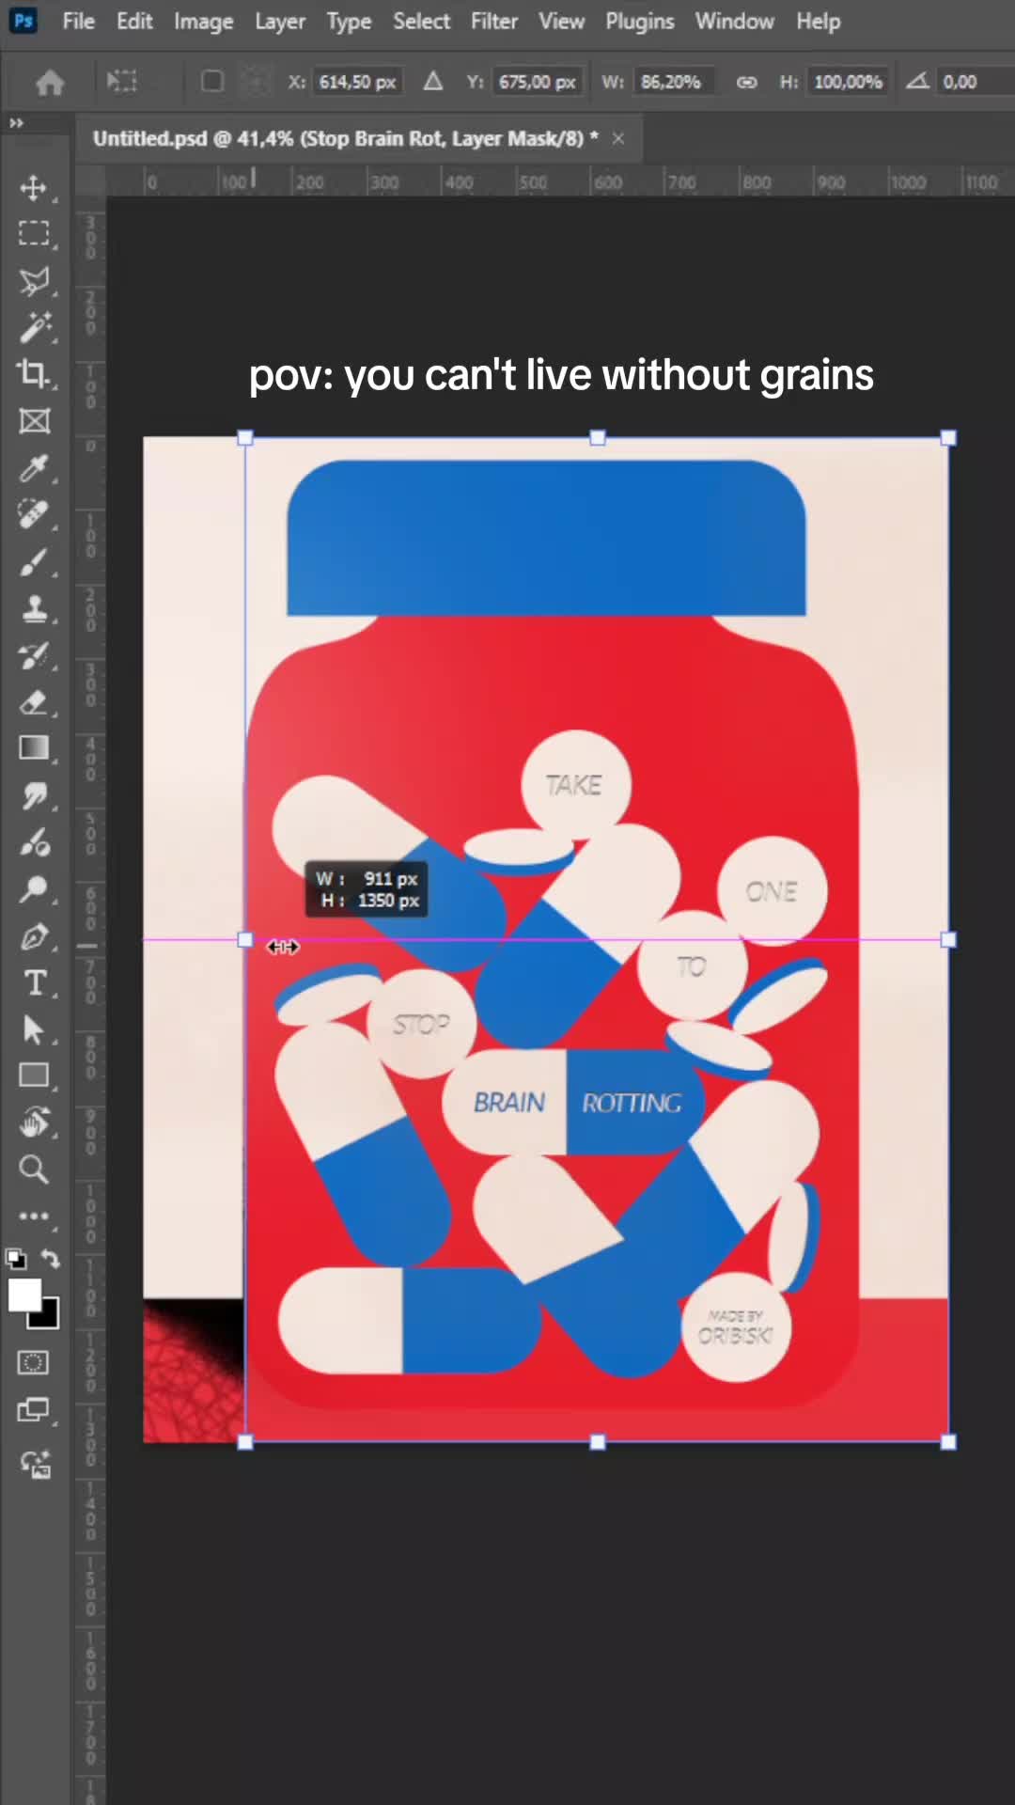Select the Zoom magnifier tool
Image resolution: width=1015 pixels, height=1805 pixels.
tap(34, 1169)
